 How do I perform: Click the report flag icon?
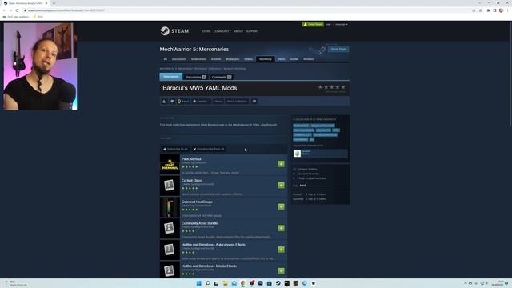(x=254, y=102)
